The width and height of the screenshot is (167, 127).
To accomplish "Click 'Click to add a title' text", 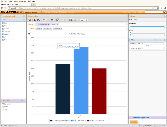I will (x=77, y=34).
